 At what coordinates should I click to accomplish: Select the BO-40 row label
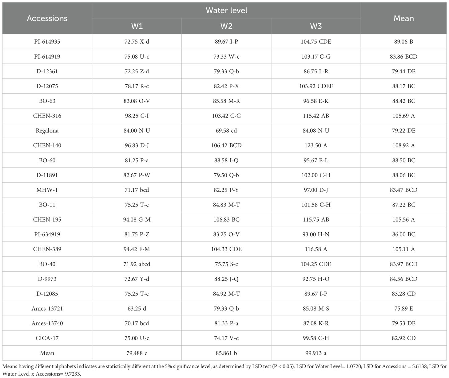pos(47,264)
